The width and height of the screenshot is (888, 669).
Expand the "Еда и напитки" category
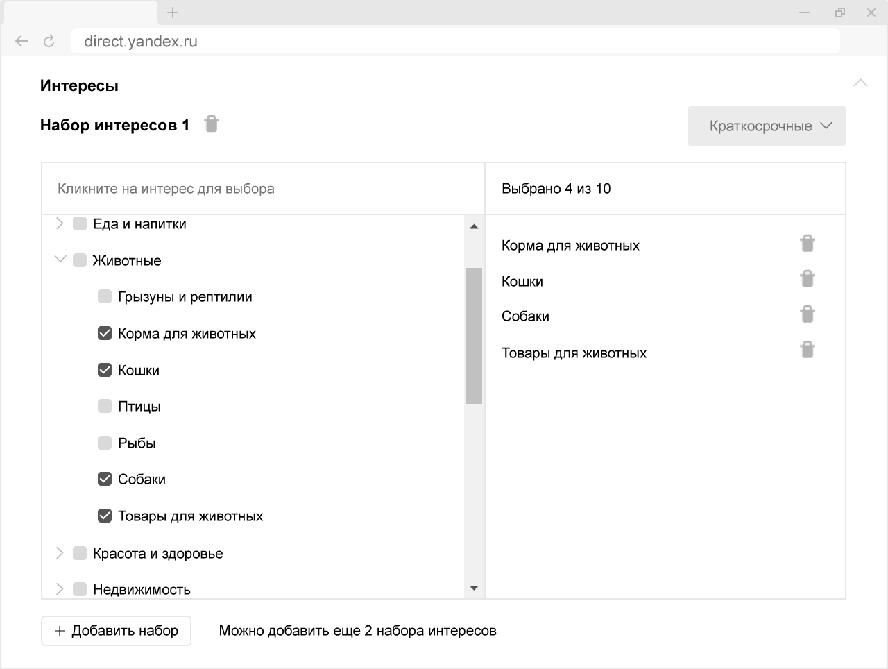[60, 223]
